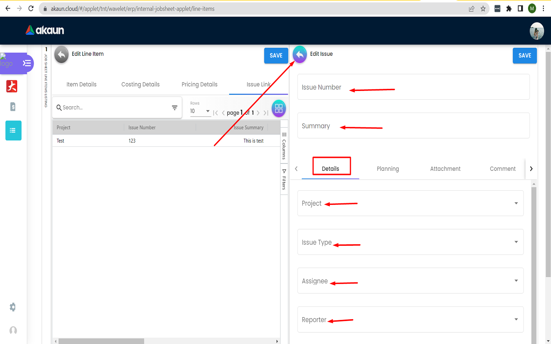551x344 pixels.
Task: Open the red PDF applet icon in sidebar
Action: [x=12, y=86]
